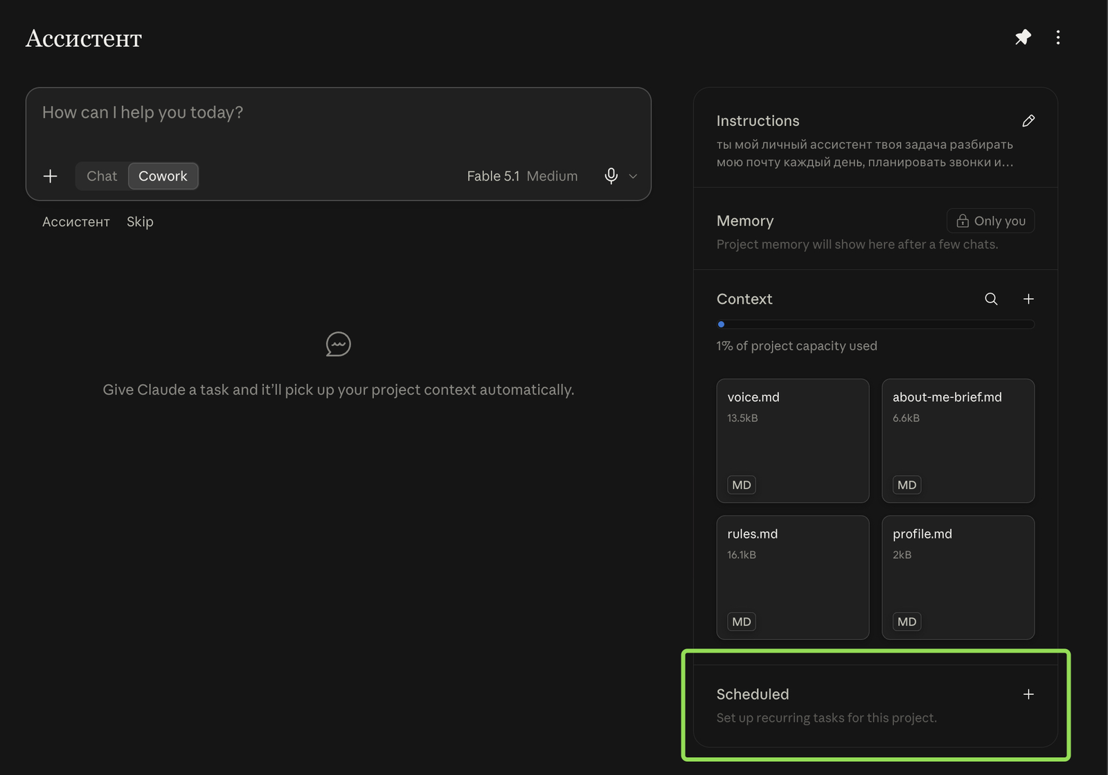Click the Only you memory visibility button
The width and height of the screenshot is (1108, 775).
pos(990,221)
